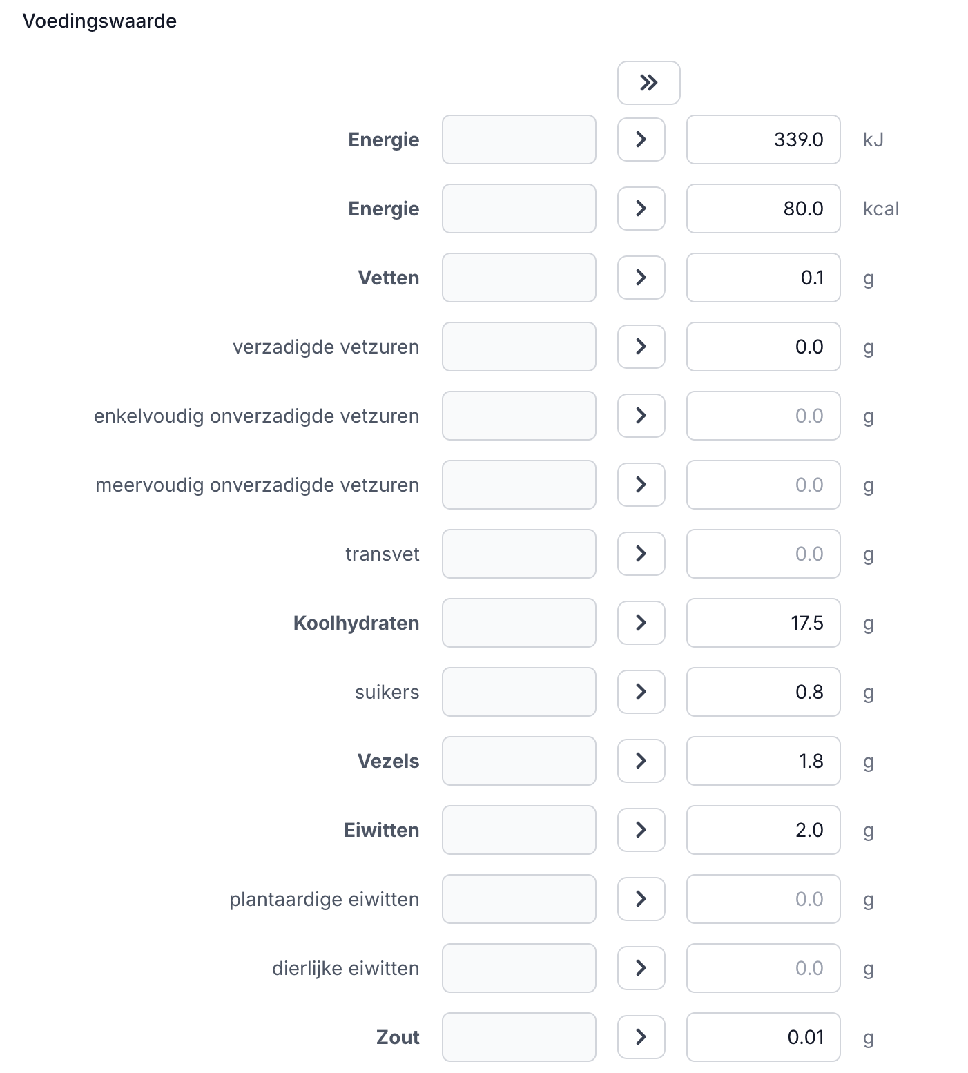Click the arrow button for Energie kJ row

(641, 139)
